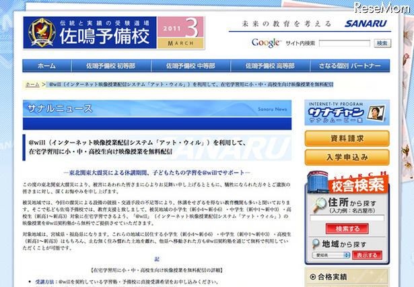Click the Google site-search logo

point(266,43)
